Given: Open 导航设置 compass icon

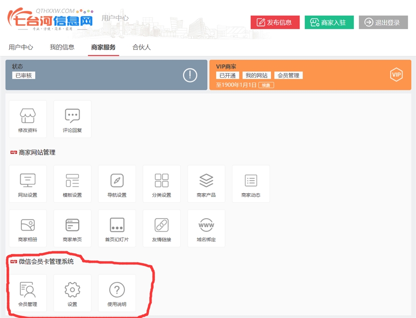Looking at the screenshot, I should (117, 180).
